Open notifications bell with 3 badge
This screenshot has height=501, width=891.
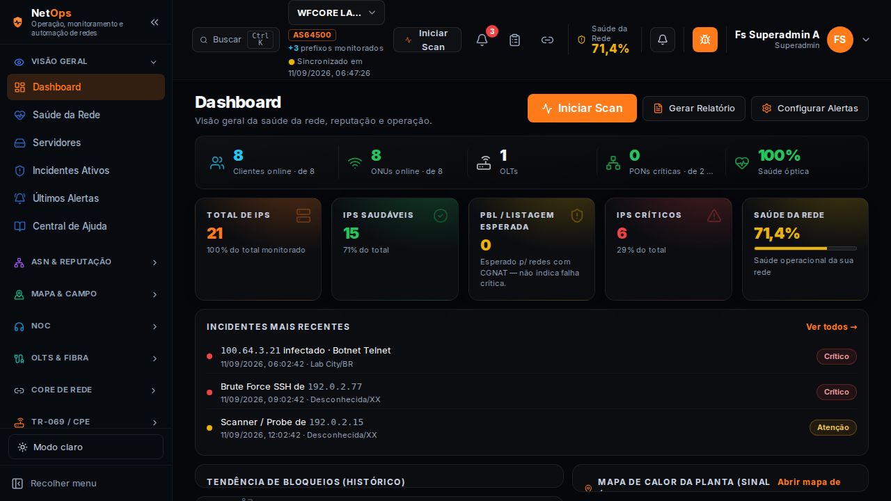tap(482, 40)
